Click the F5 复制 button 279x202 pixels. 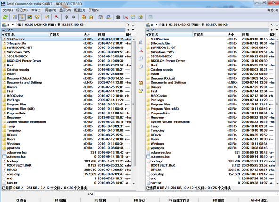pos(100,200)
